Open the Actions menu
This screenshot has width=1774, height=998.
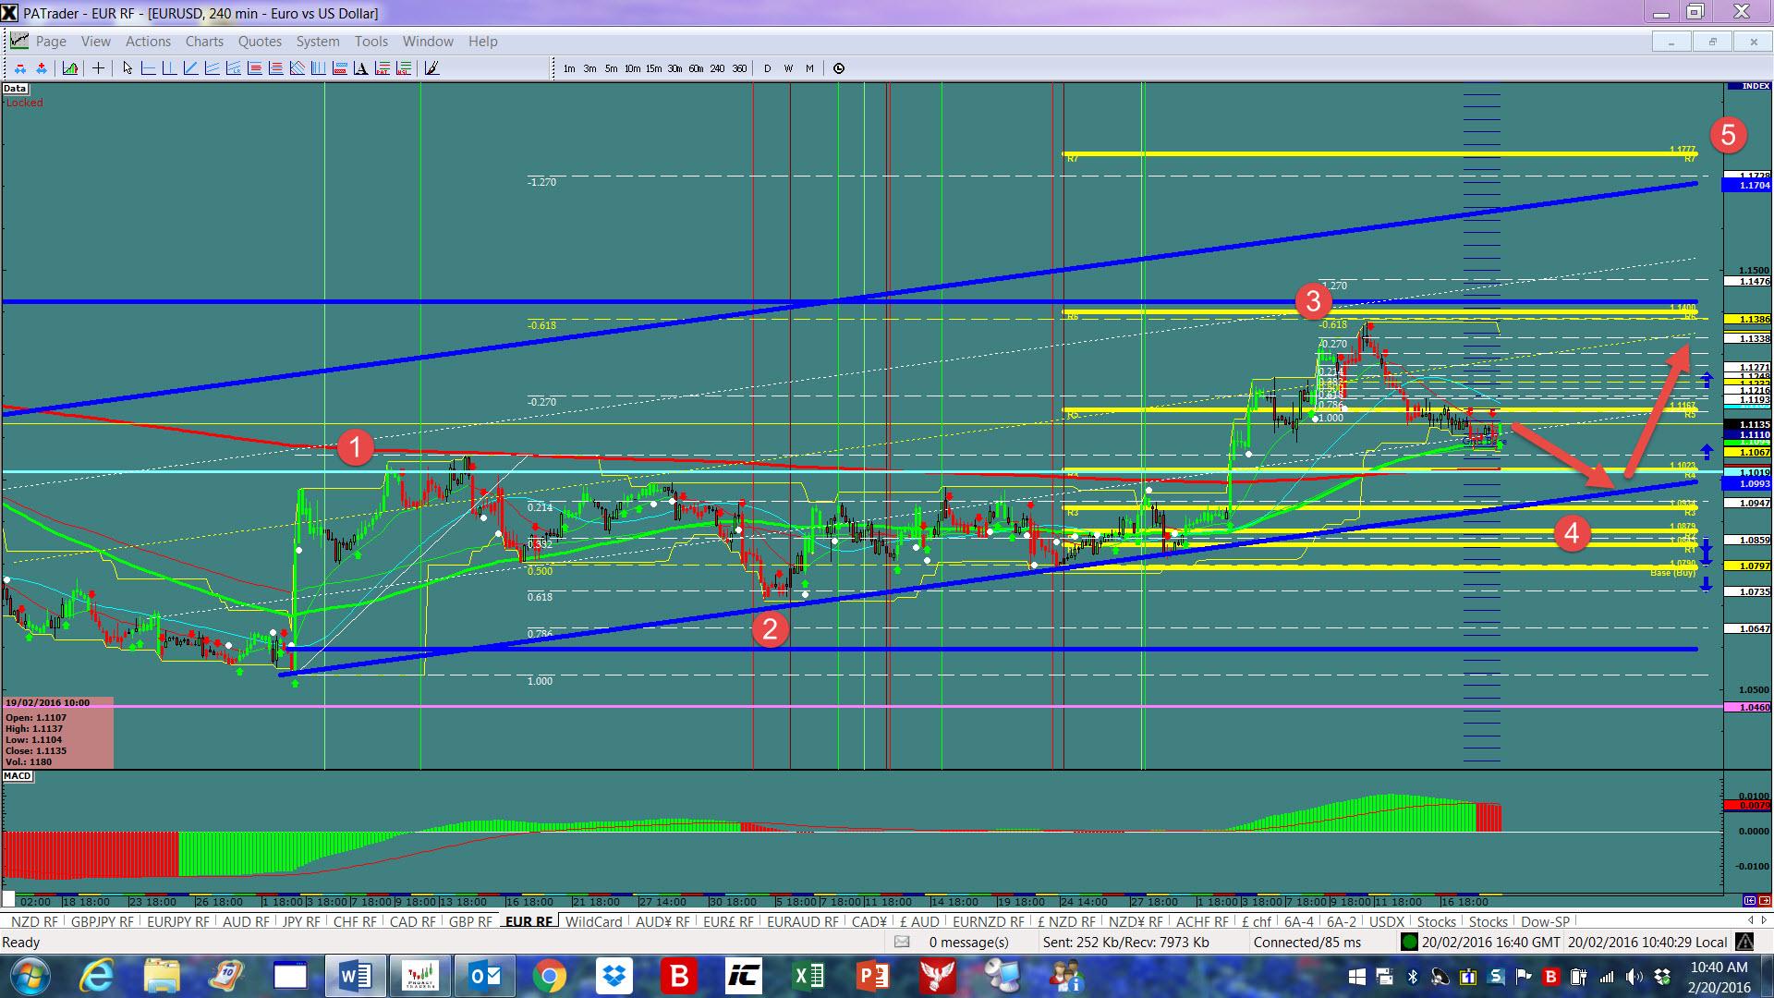[x=148, y=42]
